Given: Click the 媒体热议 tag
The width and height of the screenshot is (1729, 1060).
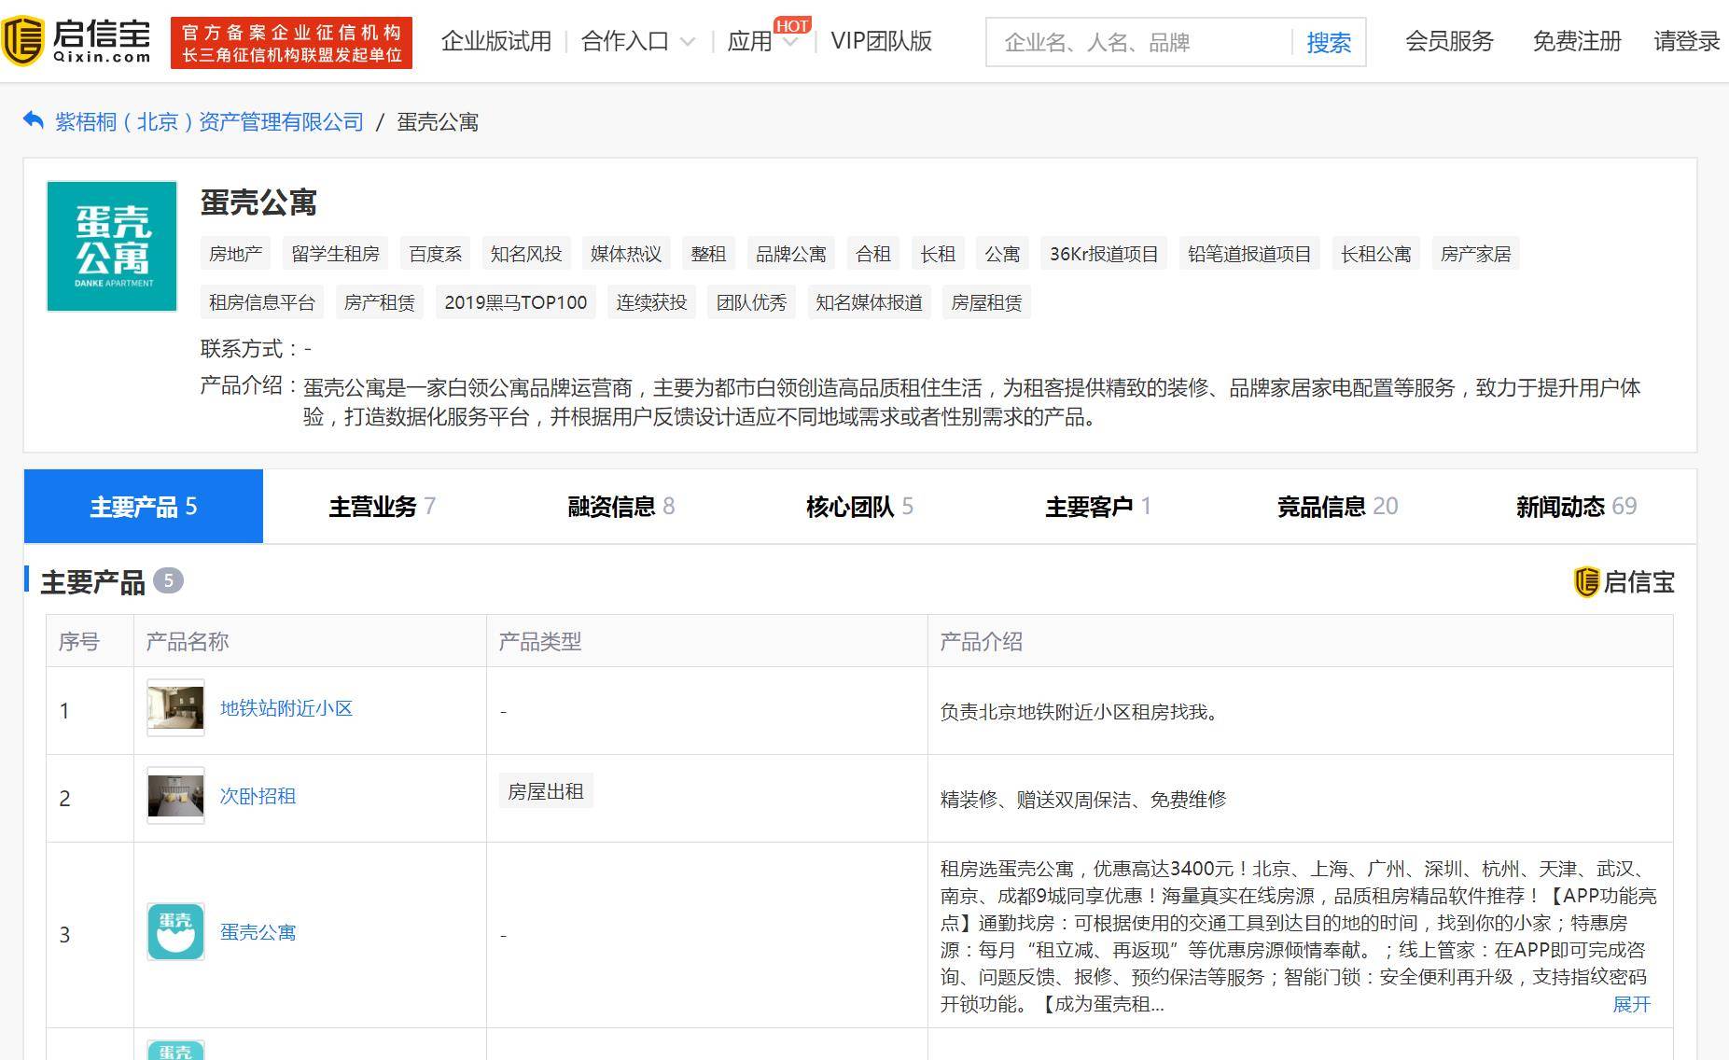Looking at the screenshot, I should [626, 254].
